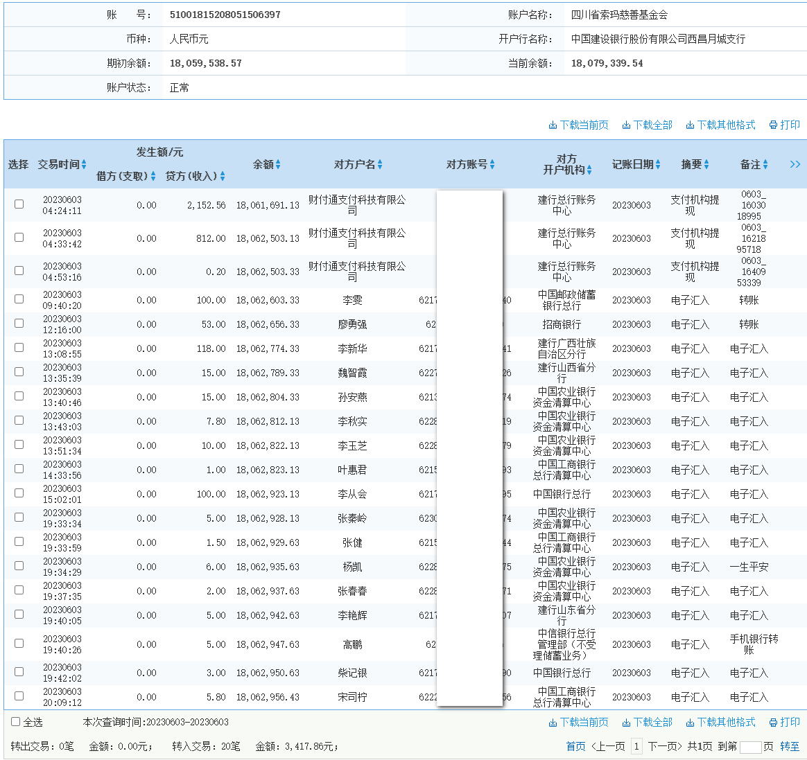Viewport: 807px width, 760px height.
Task: Click bank name 中国建设银行股份有限公司西昌月城支行
Action: pos(658,39)
